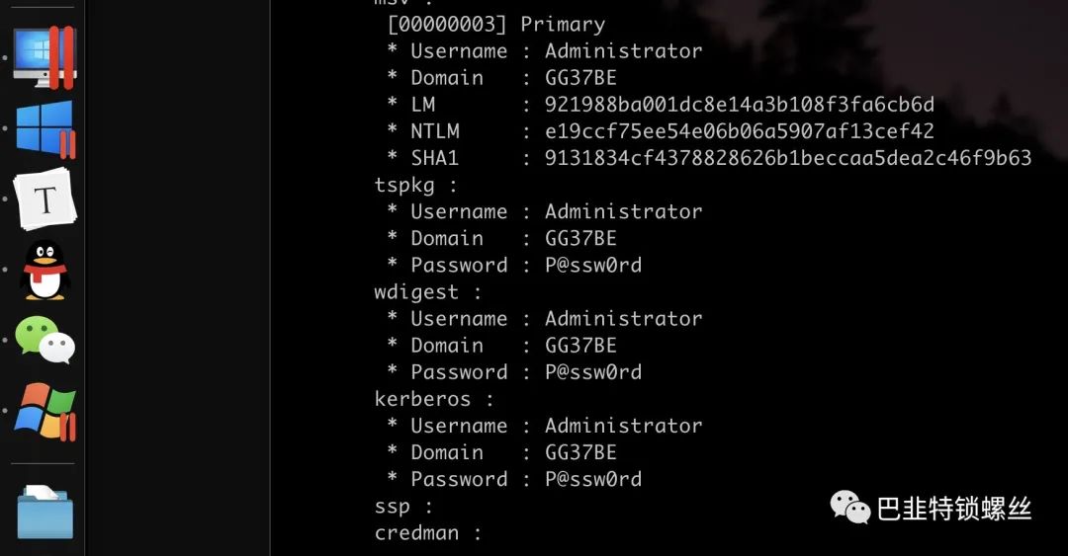The width and height of the screenshot is (1068, 556).
Task: Click the LM hash value
Action: [x=739, y=104]
